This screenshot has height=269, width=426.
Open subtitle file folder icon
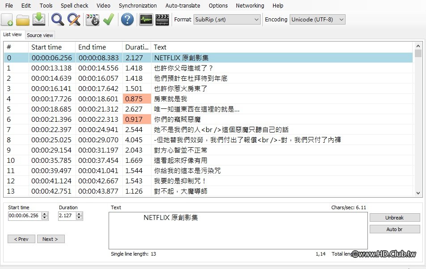tap(23, 20)
